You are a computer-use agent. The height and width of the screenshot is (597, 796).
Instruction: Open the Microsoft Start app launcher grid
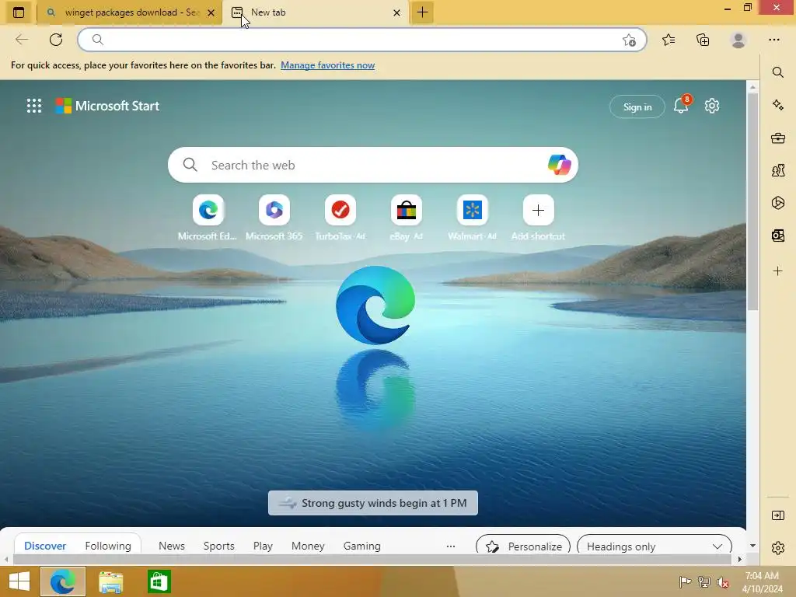(x=34, y=106)
